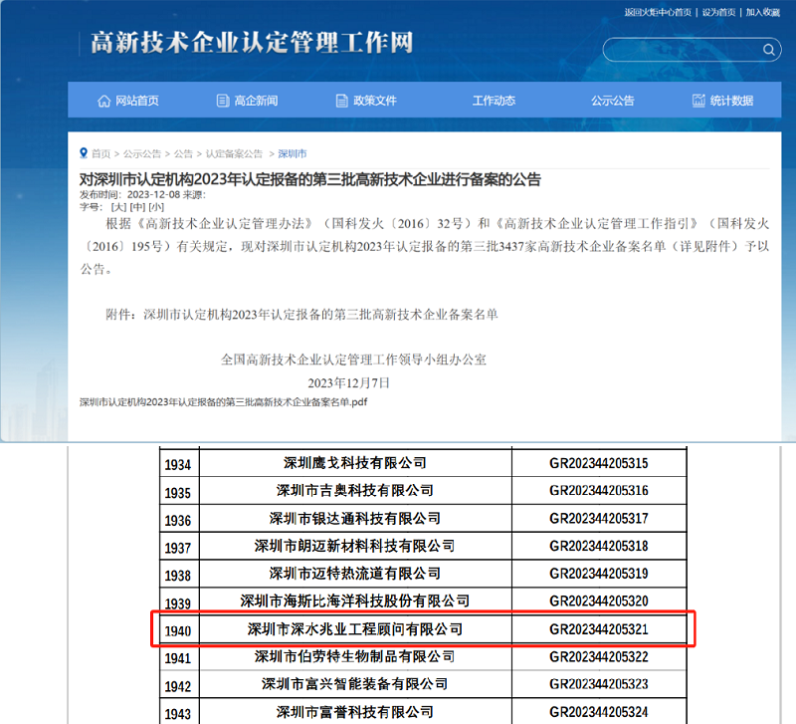Click the search magnifier icon
The height and width of the screenshot is (724, 796).
click(768, 49)
